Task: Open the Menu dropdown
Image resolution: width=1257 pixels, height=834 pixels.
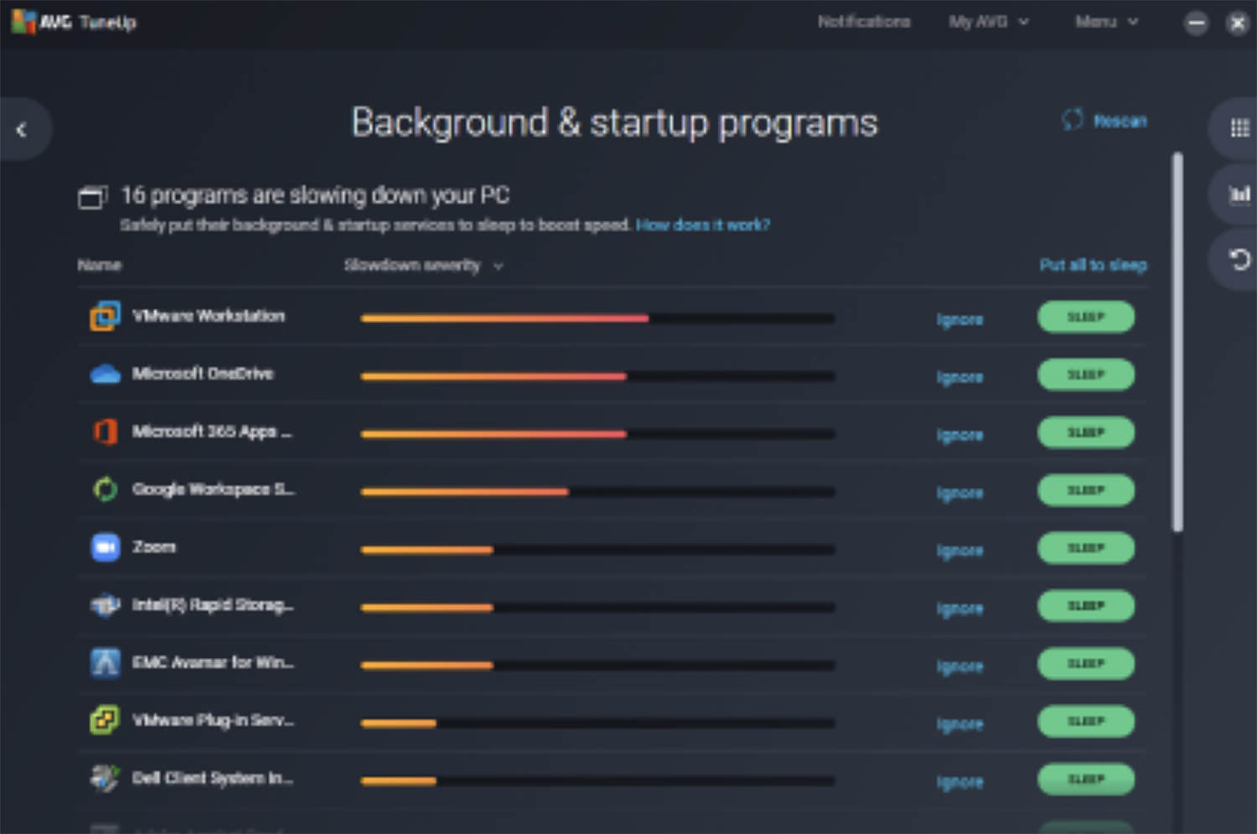Action: tap(1106, 22)
